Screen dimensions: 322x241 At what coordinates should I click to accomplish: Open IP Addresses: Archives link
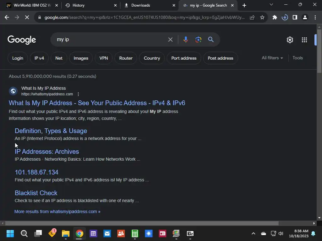[47, 152]
